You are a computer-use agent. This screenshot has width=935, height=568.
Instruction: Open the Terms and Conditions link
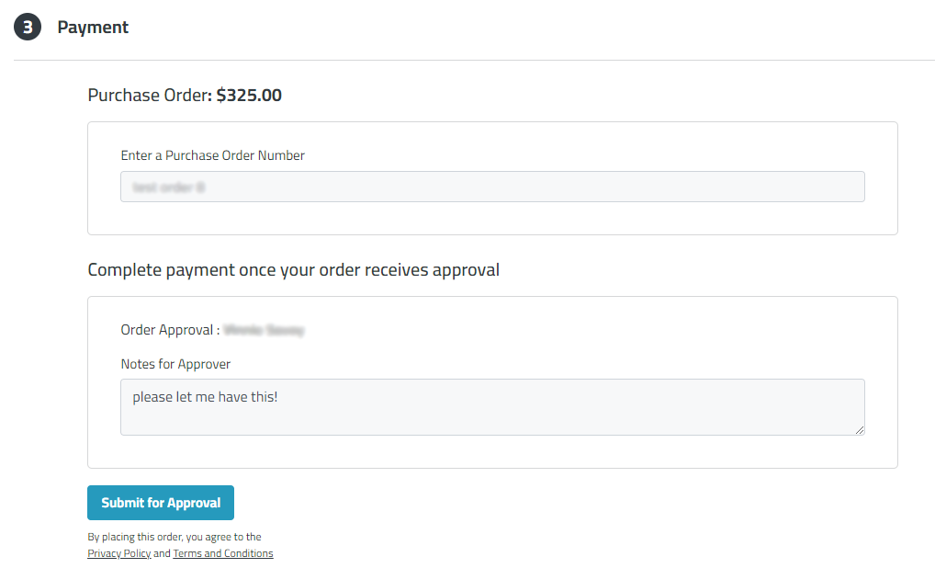pyautogui.click(x=223, y=553)
